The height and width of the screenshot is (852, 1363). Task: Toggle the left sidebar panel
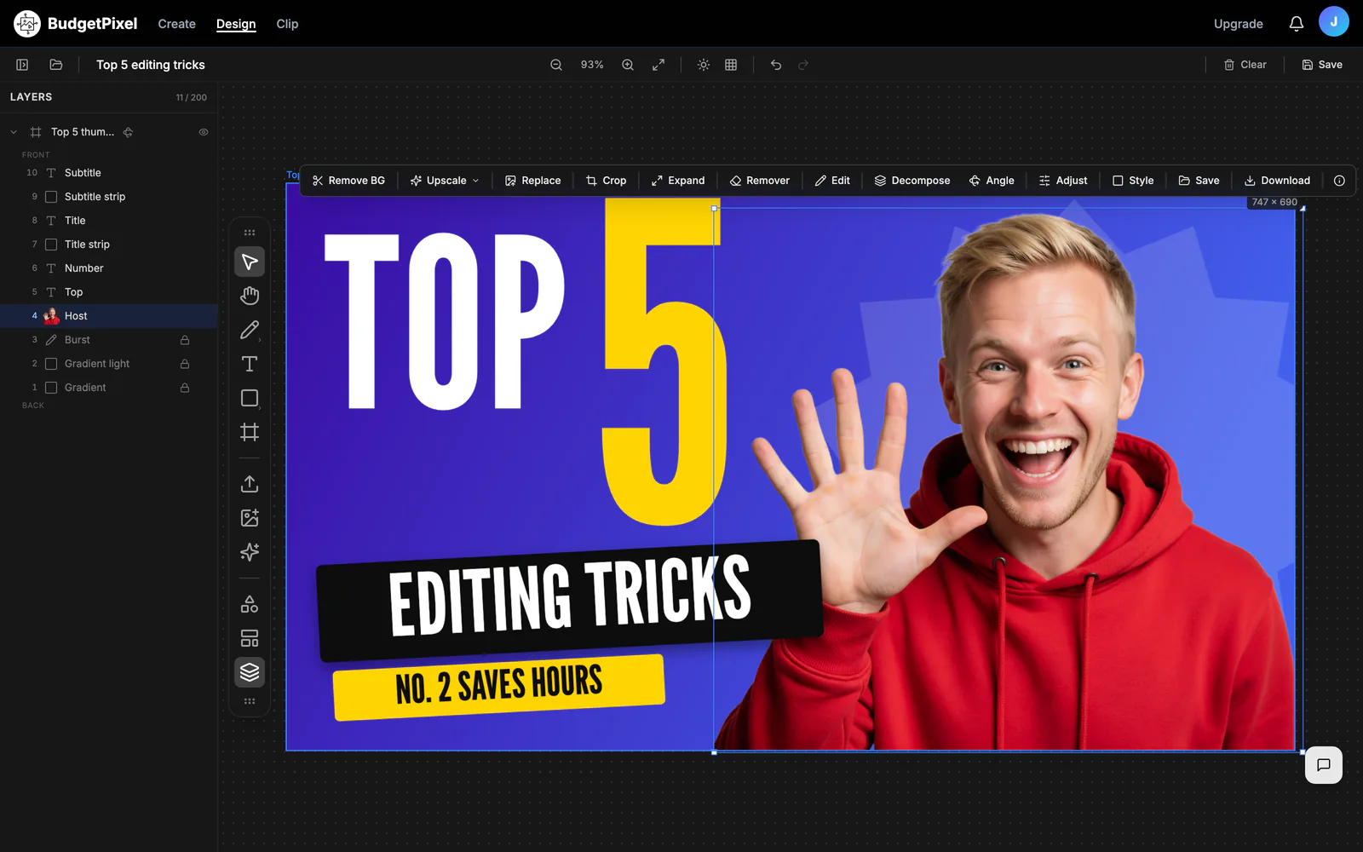pyautogui.click(x=22, y=65)
